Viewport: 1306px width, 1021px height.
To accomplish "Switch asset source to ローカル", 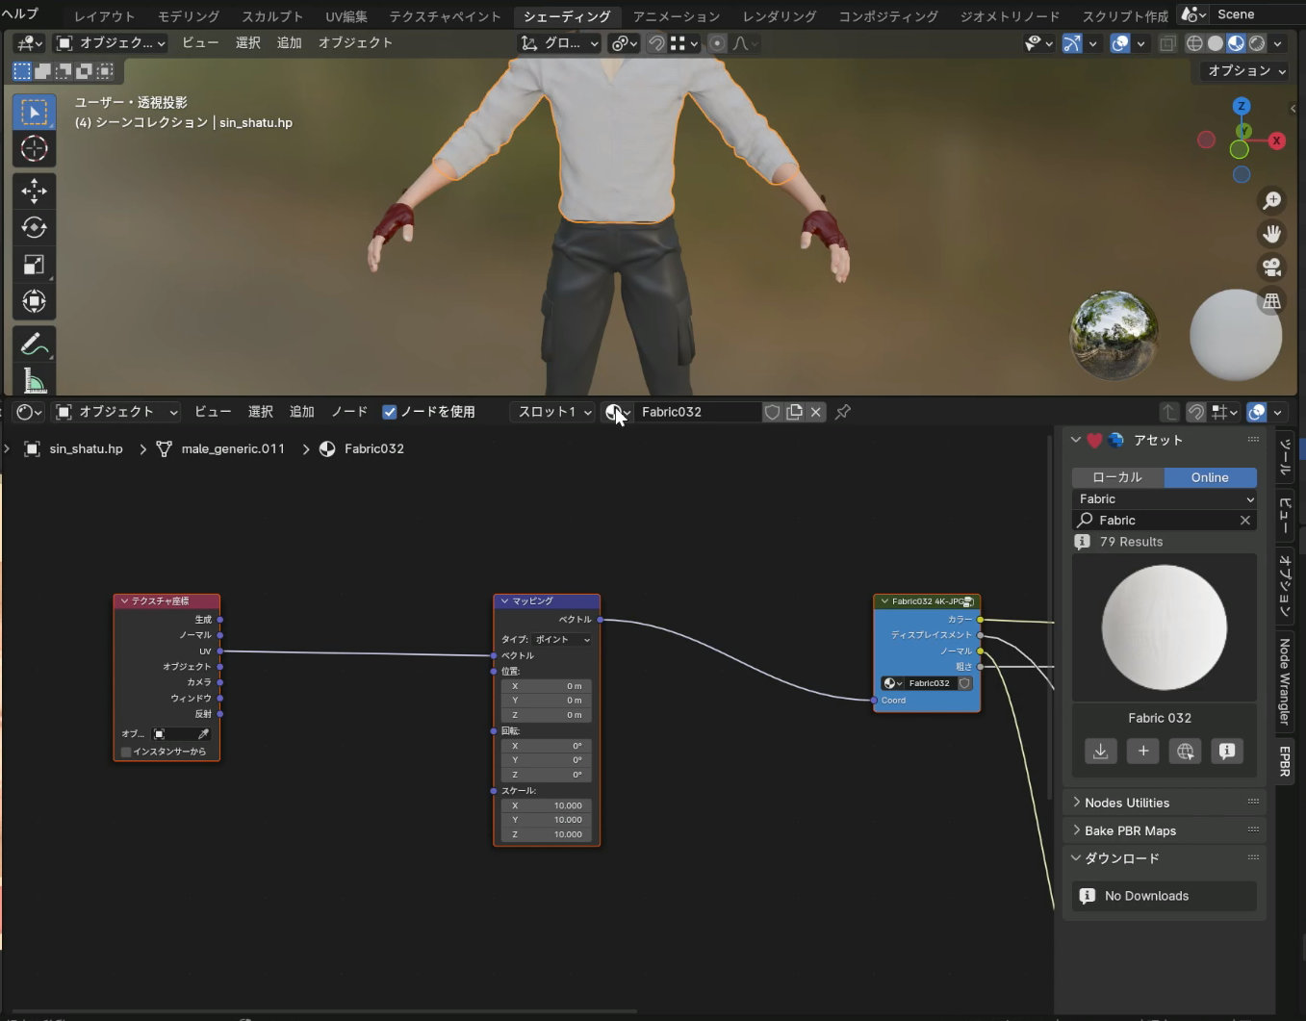I will click(x=1117, y=477).
